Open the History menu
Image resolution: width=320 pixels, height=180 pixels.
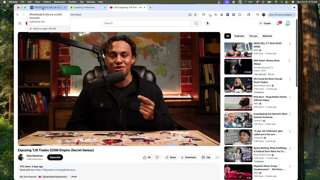[x=47, y=2]
